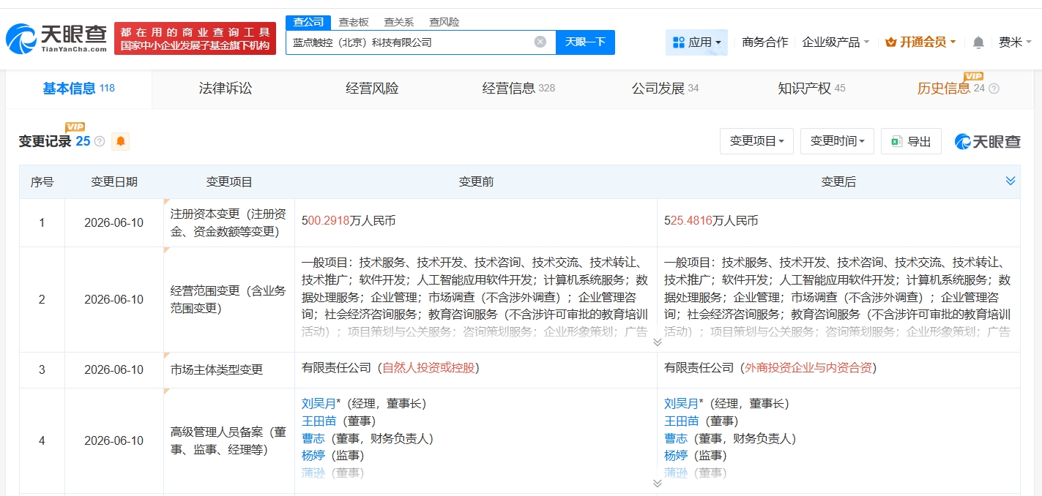Click the 500.2918万人民币 value
Image resolution: width=1042 pixels, height=496 pixels.
(349, 220)
